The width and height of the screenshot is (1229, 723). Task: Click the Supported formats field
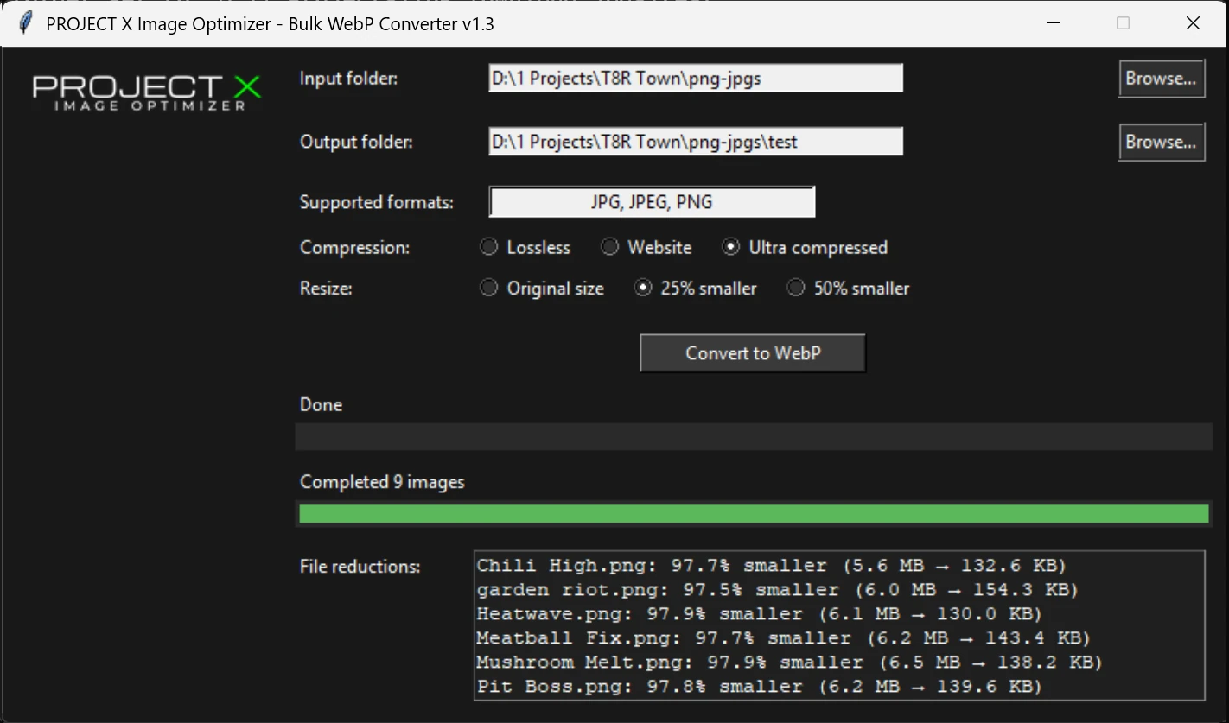tap(651, 201)
